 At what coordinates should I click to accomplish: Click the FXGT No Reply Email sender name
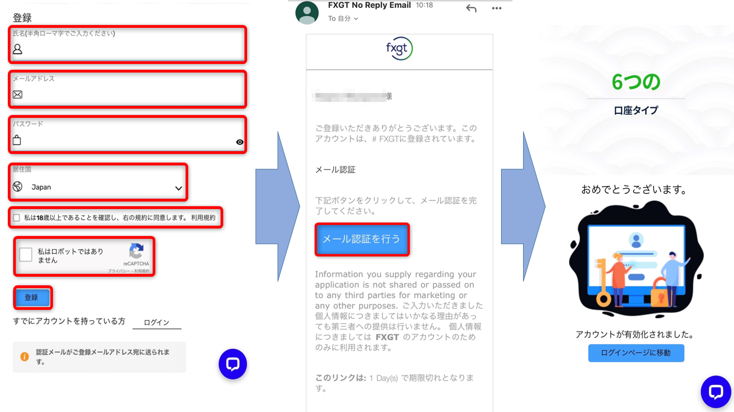pos(369,5)
